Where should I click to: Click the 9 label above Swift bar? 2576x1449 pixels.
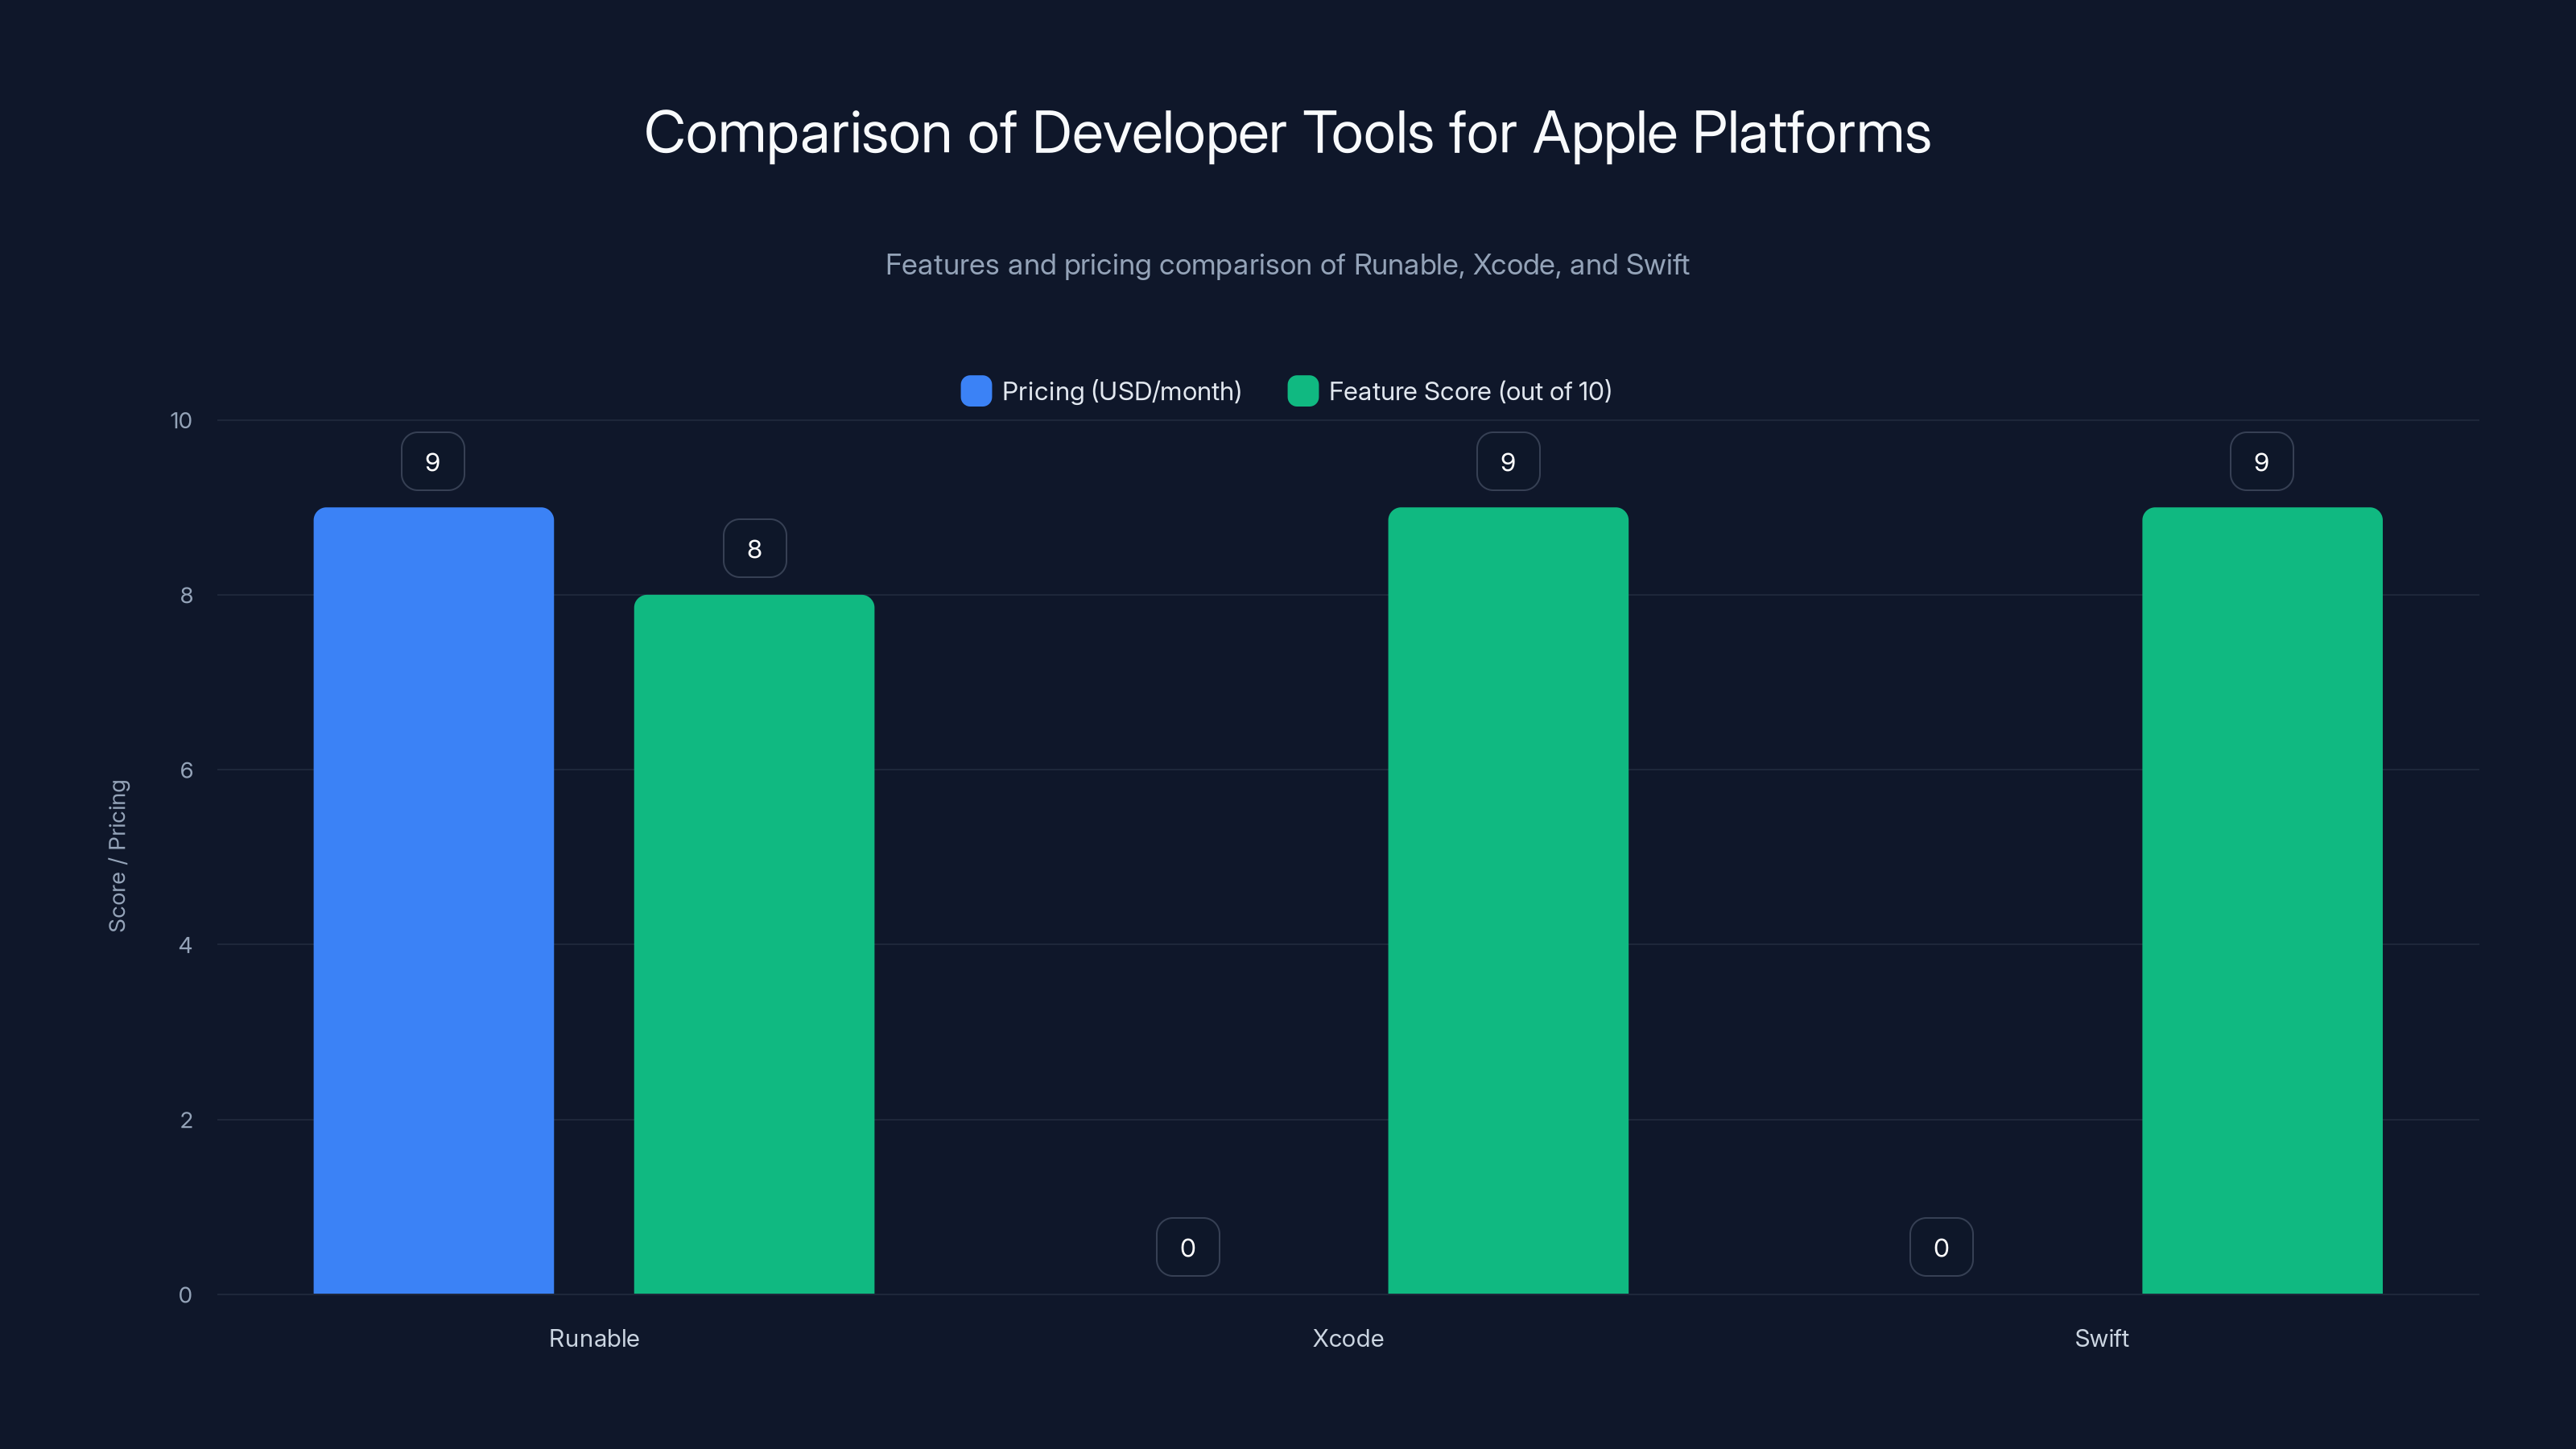click(2262, 461)
